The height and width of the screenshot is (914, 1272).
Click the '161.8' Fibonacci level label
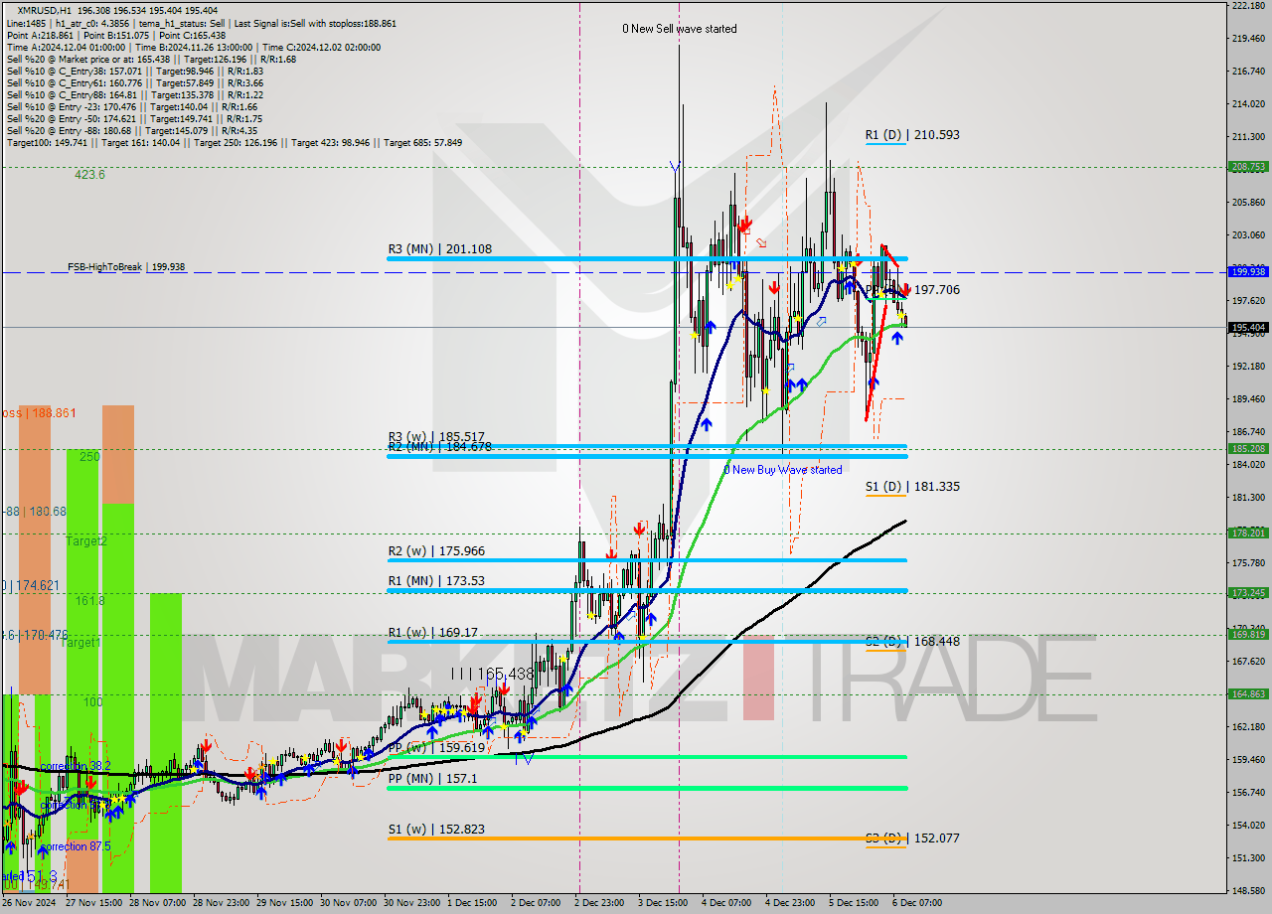(x=90, y=601)
